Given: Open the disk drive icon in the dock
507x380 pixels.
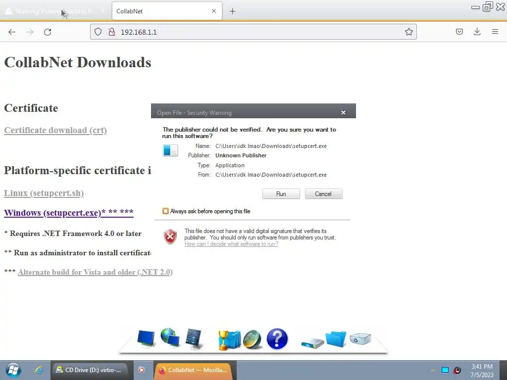Looking at the screenshot, I should coord(312,342).
